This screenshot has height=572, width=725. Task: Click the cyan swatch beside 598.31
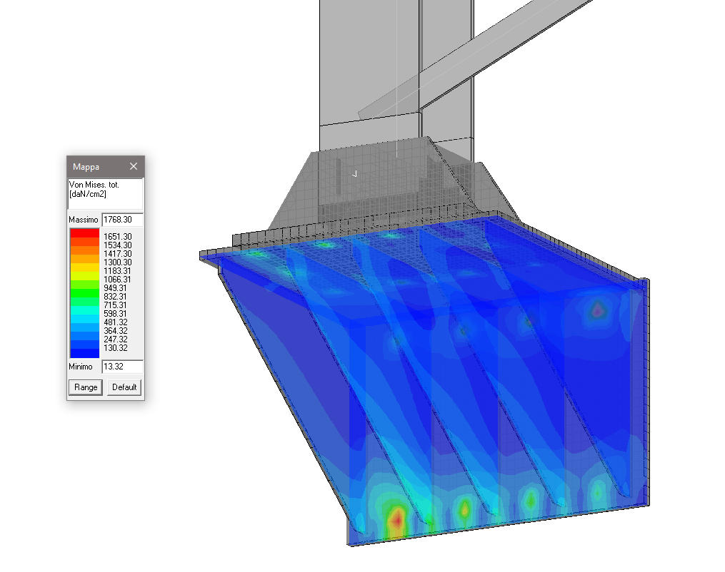point(84,310)
